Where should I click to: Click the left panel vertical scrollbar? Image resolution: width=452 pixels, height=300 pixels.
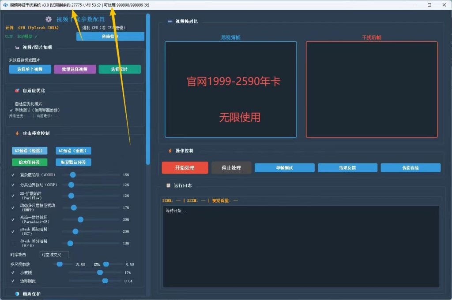click(148, 89)
